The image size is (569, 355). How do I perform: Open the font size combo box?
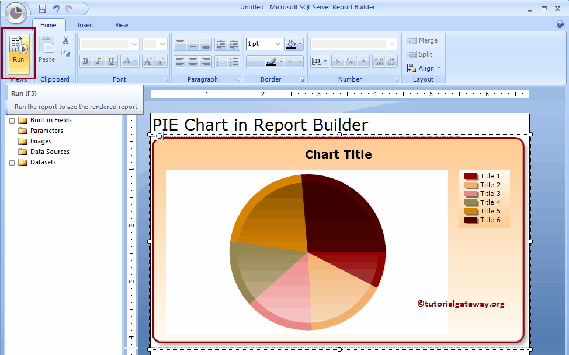click(155, 44)
